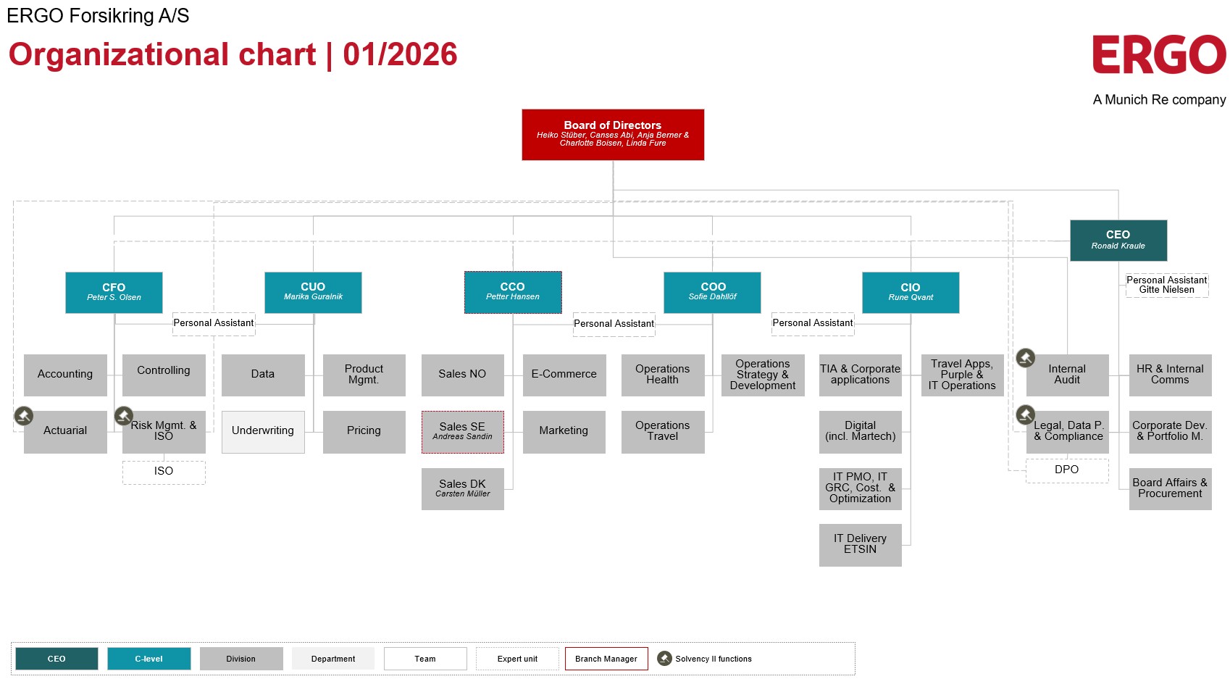Viewport: 1230px width, 679px height.
Task: Click the Solvency II icon on Risk Mgmt. & ISO
Action: tap(124, 416)
